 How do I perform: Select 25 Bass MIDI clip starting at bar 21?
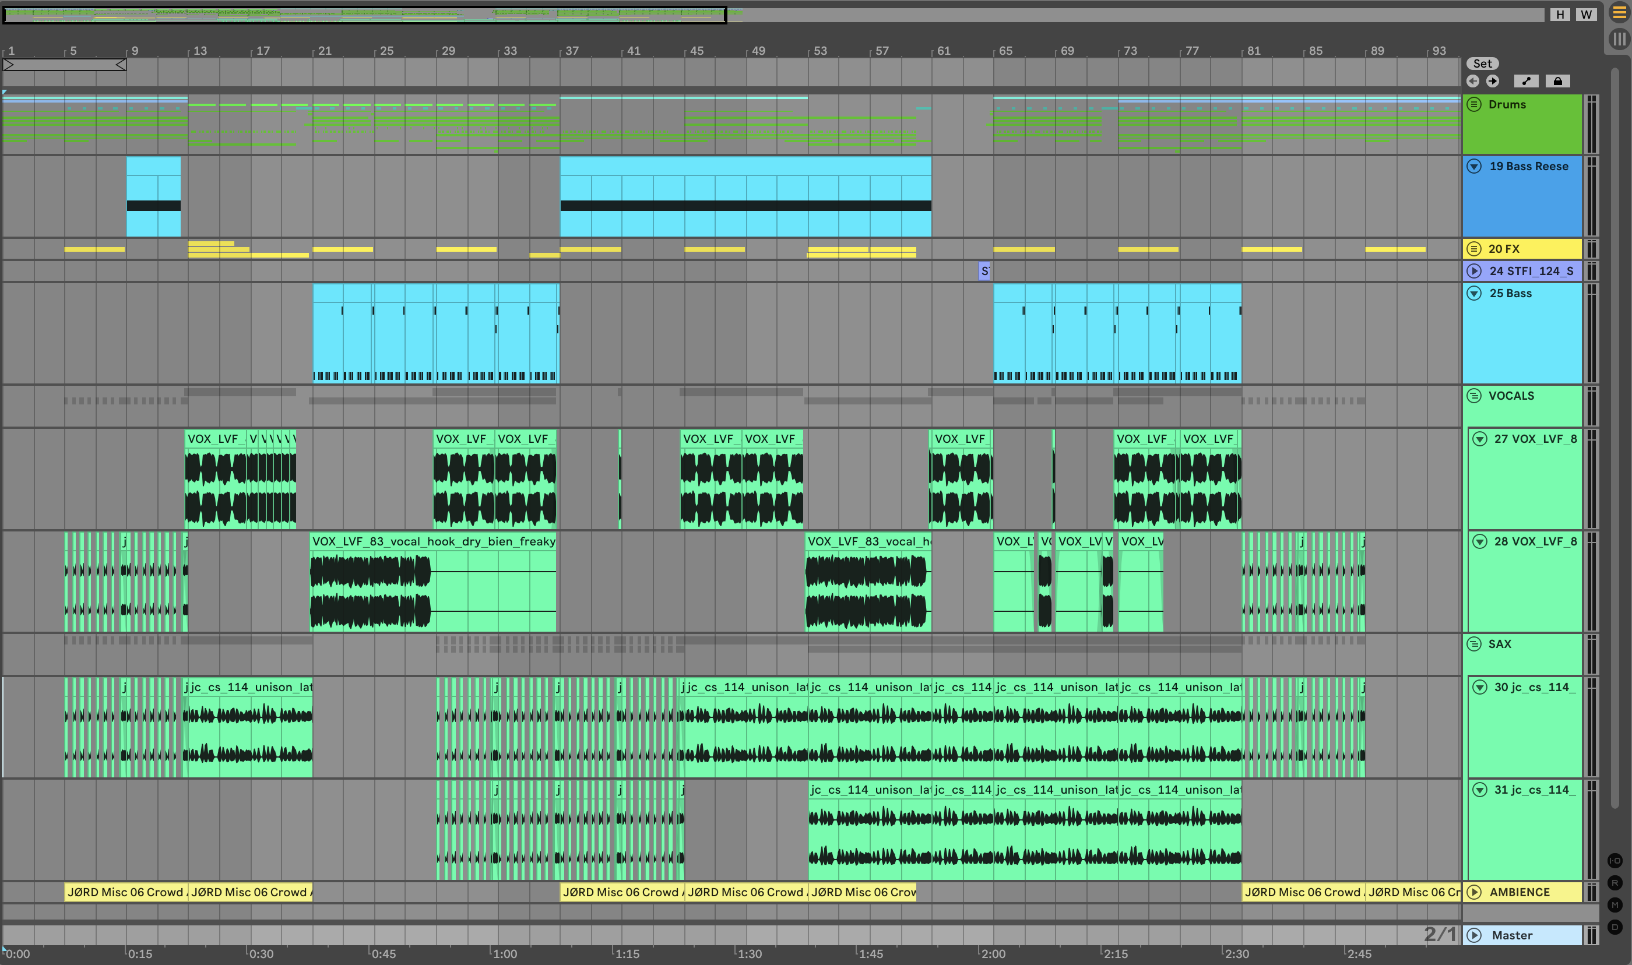tap(435, 333)
